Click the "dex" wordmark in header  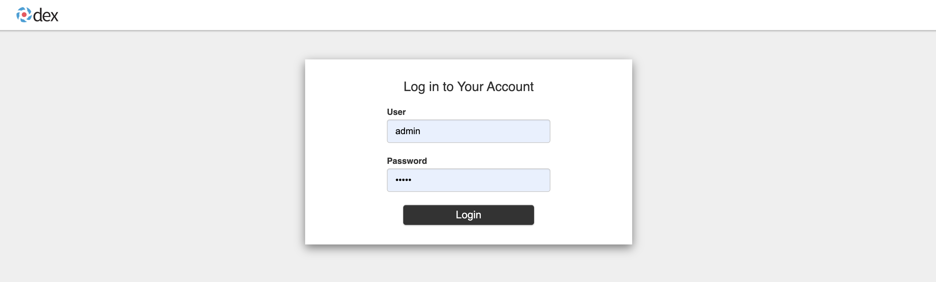(45, 15)
